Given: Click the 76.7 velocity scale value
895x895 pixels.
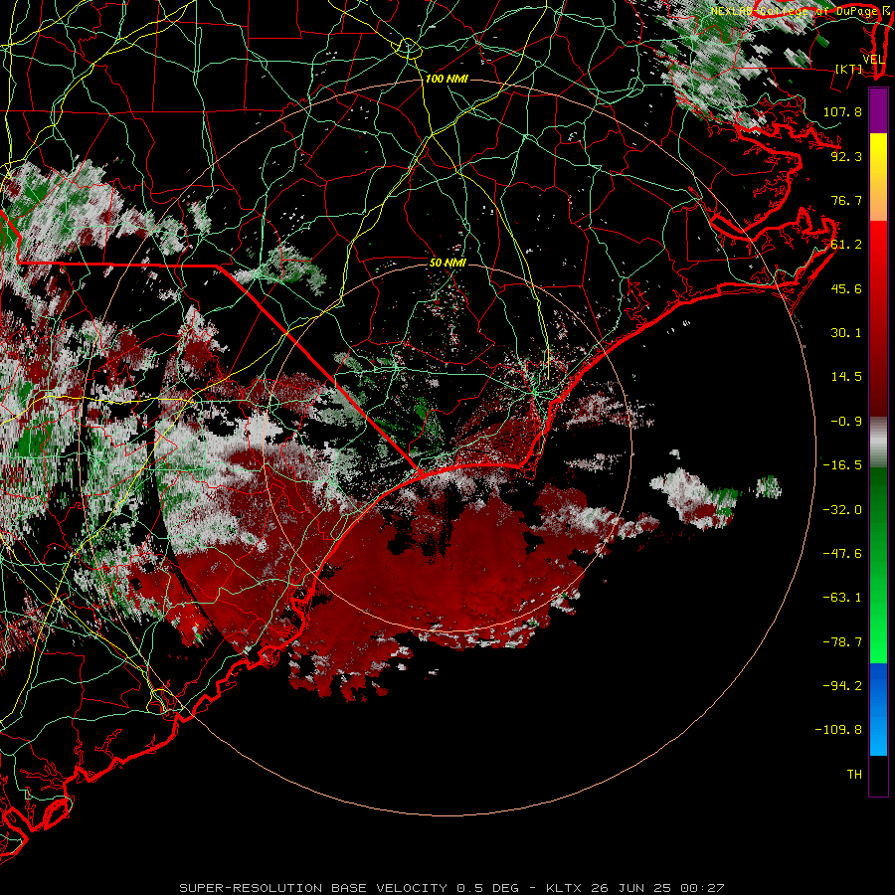Looking at the screenshot, I should 846,200.
